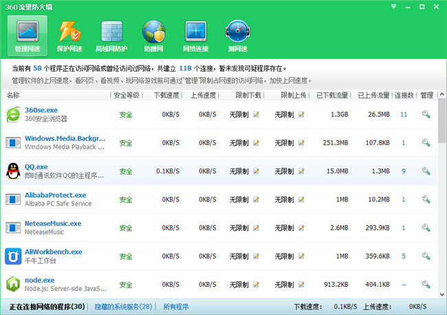Click the 11 connections link for 360se.exe
This screenshot has height=315, width=447.
coord(404,115)
